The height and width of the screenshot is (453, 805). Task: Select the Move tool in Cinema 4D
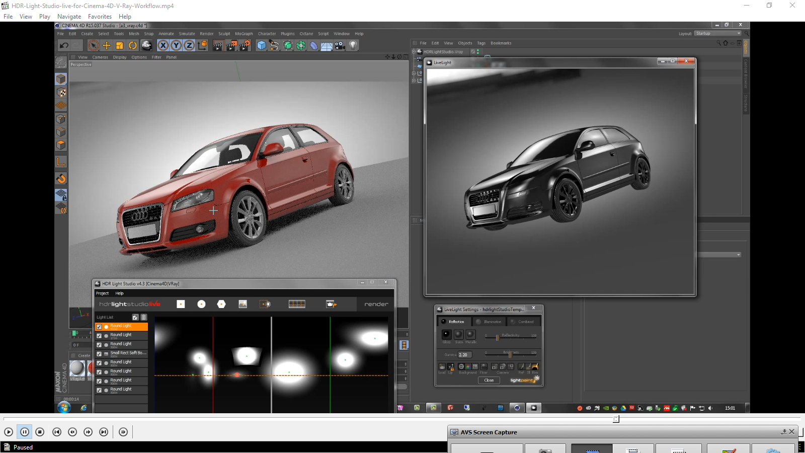point(107,45)
